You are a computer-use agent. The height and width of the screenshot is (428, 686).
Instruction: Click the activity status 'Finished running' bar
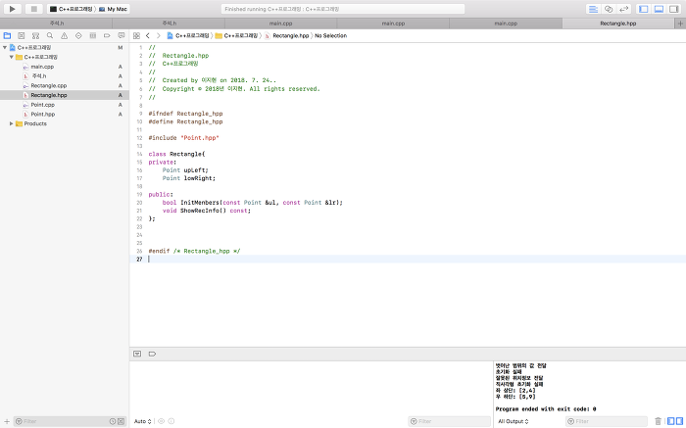(343, 9)
